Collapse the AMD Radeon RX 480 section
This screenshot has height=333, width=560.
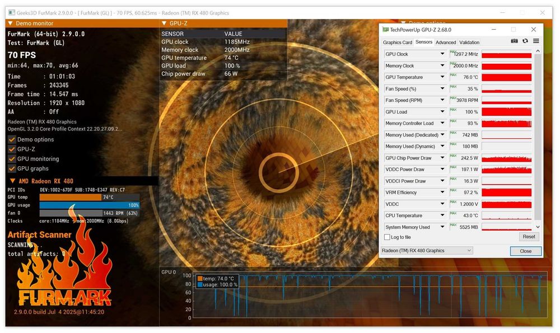tap(12, 181)
